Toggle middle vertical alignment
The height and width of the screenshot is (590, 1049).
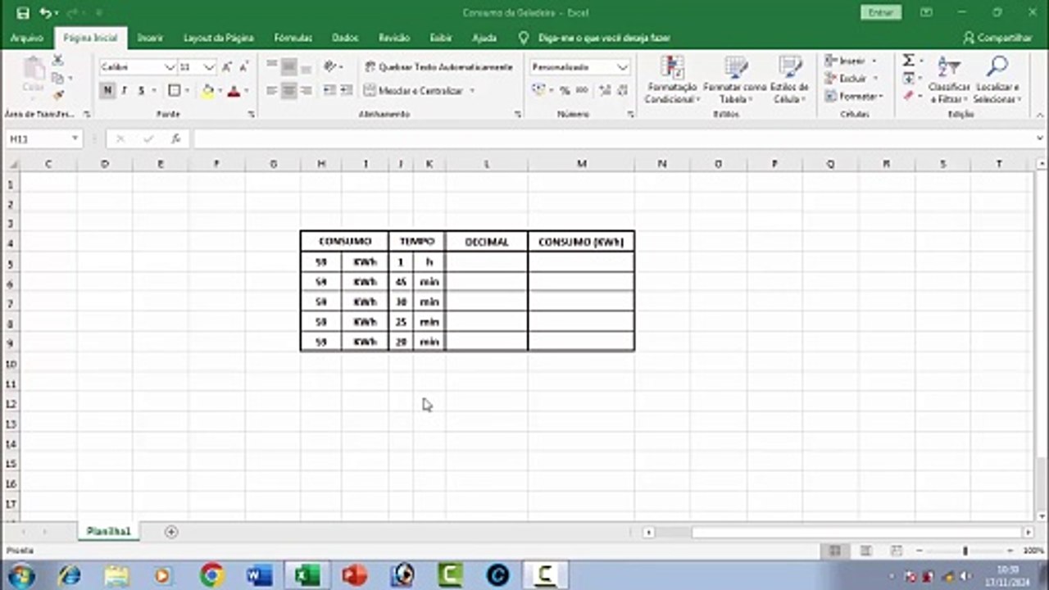288,66
